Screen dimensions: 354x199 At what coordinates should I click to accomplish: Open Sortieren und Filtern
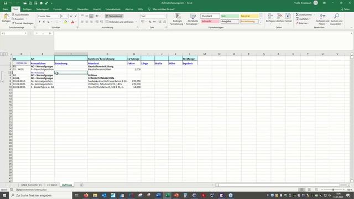click(x=322, y=19)
